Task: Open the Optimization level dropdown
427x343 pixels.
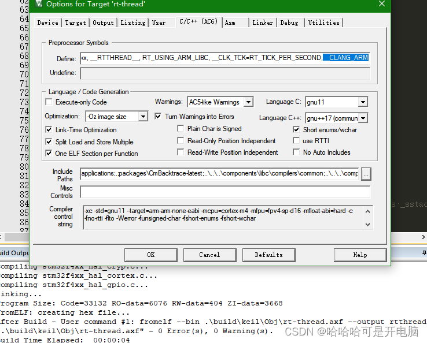Action: click(143, 117)
